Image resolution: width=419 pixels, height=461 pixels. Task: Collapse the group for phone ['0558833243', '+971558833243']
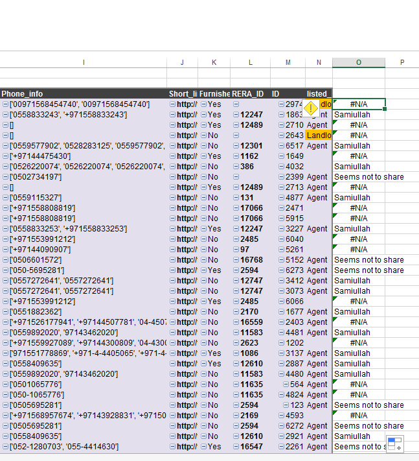(x=5, y=114)
